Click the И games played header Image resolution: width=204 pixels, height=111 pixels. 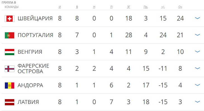coord(60,7)
